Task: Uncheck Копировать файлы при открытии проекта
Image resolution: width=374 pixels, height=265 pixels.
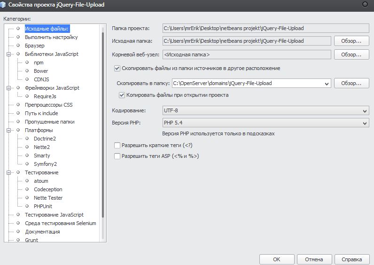Action: pyautogui.click(x=122, y=95)
